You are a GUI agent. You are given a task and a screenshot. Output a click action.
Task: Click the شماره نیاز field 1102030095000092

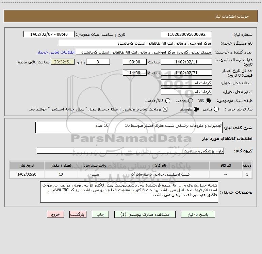coord(186,34)
